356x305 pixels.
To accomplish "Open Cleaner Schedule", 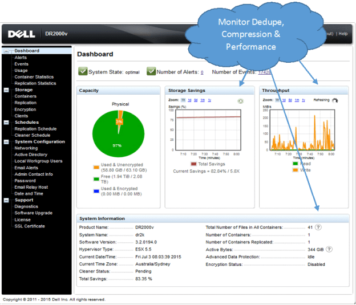I will (33, 135).
